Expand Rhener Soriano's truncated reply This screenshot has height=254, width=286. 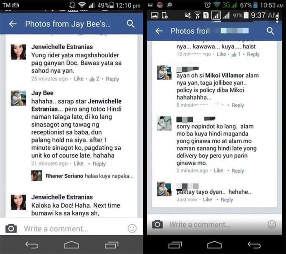click(89, 176)
